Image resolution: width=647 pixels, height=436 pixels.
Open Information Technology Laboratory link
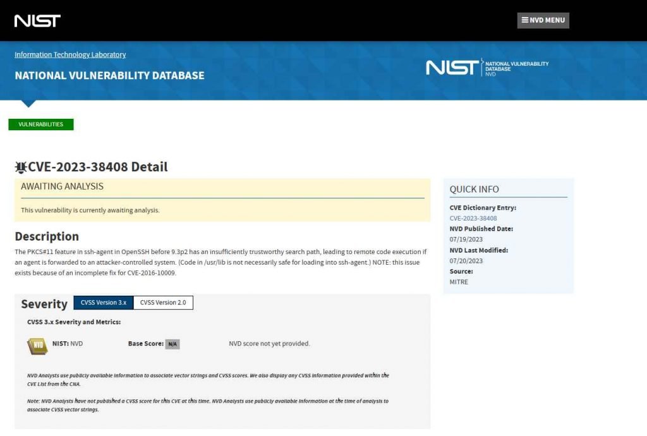pyautogui.click(x=70, y=54)
